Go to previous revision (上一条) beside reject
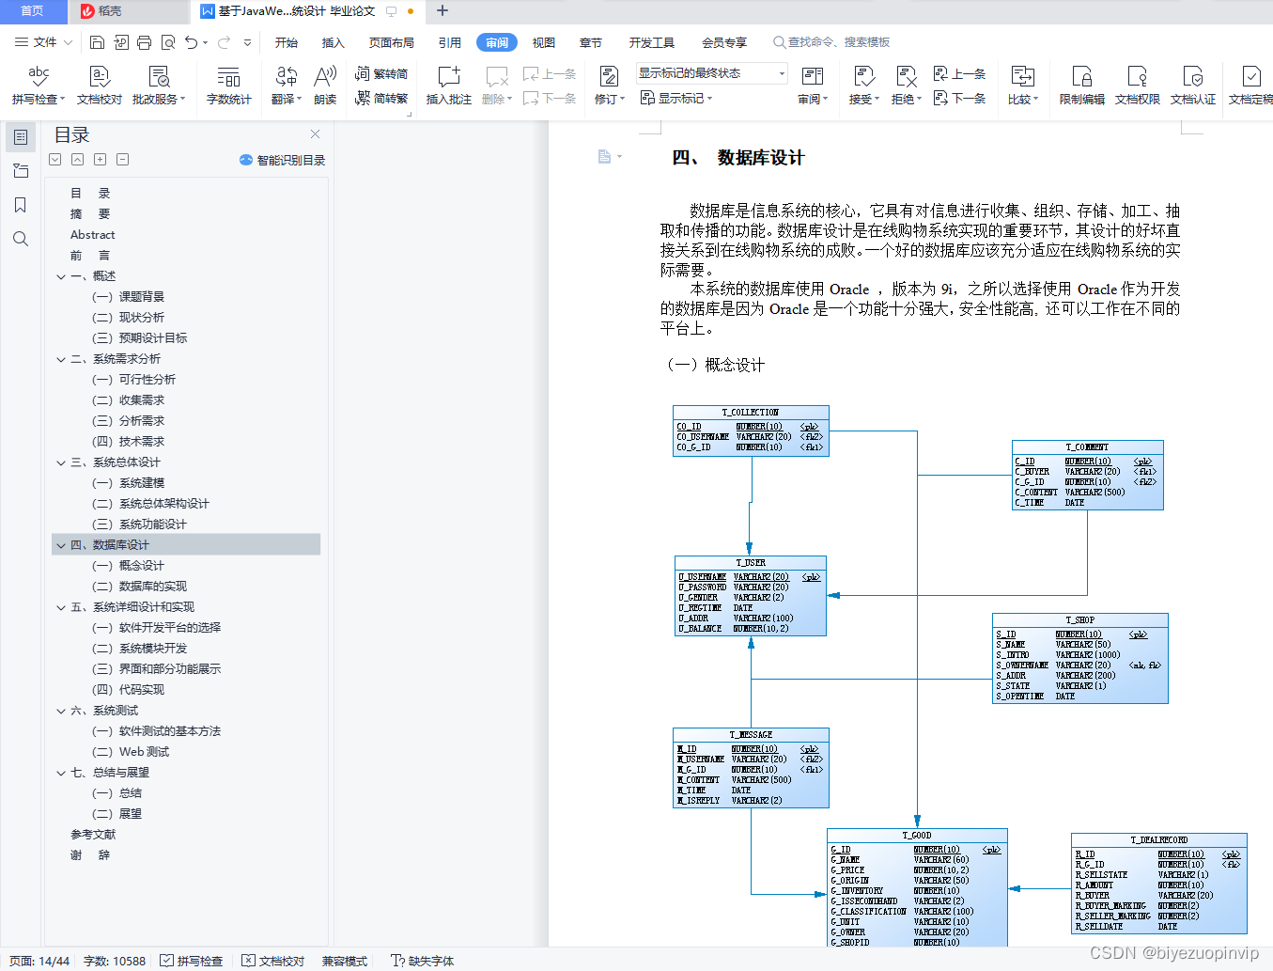This screenshot has width=1273, height=971. point(959,73)
